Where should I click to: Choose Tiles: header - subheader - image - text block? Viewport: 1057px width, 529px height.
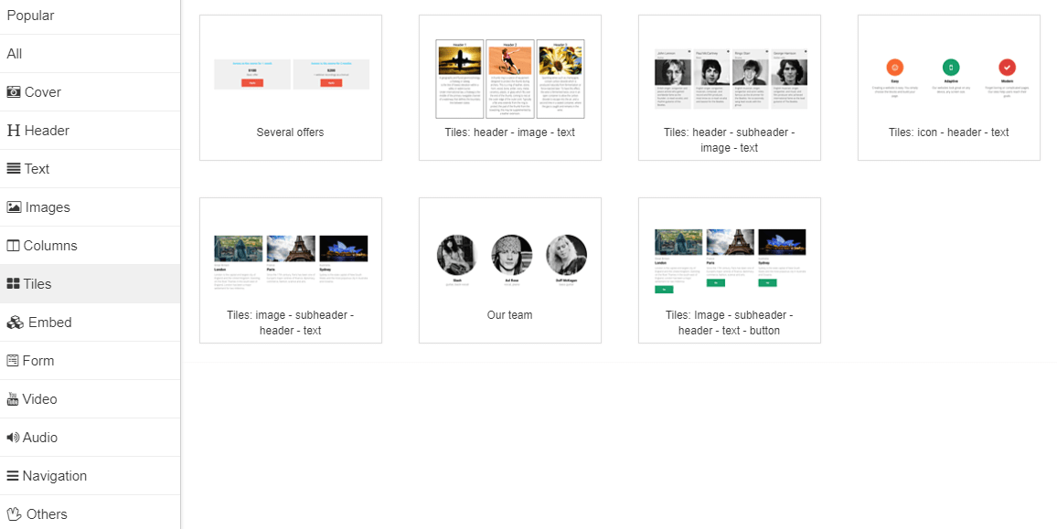(730, 88)
